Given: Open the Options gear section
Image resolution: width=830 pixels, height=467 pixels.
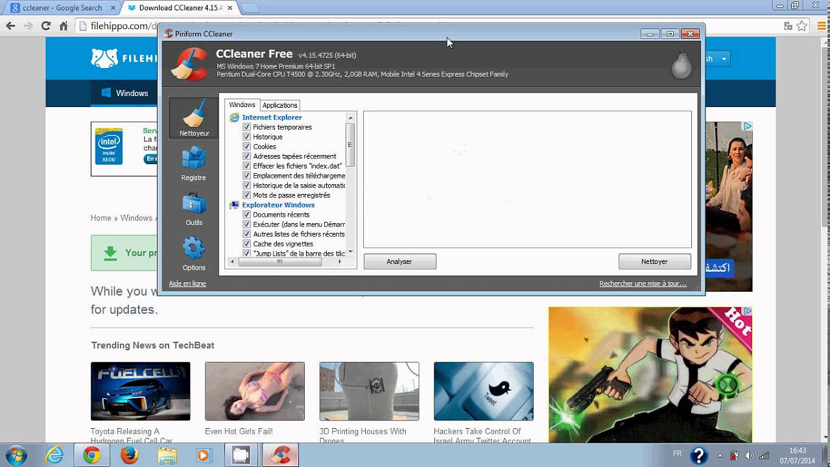Looking at the screenshot, I should 194,254.
